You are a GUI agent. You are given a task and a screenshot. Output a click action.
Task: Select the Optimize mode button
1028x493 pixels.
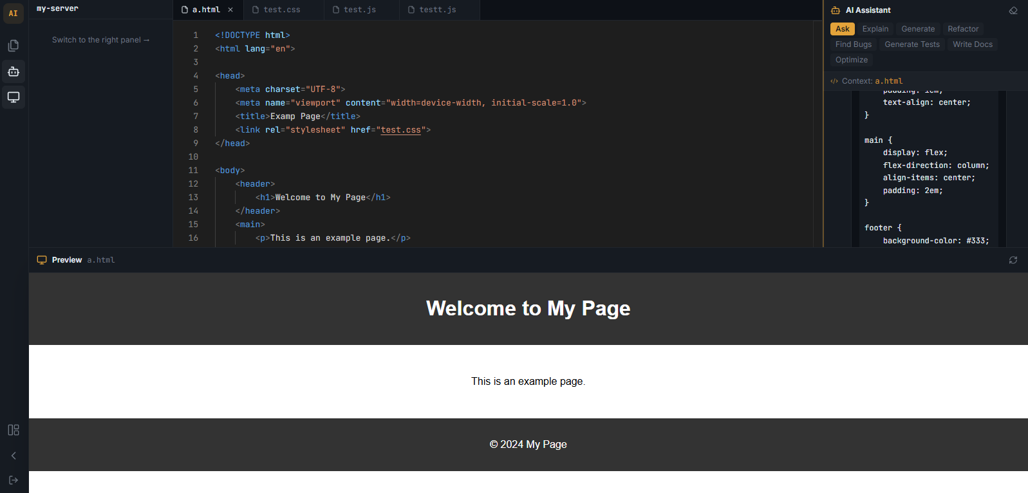click(852, 60)
